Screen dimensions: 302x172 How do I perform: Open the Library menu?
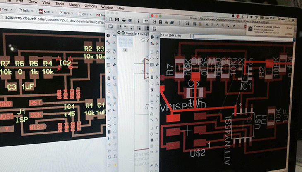coord(74,5)
